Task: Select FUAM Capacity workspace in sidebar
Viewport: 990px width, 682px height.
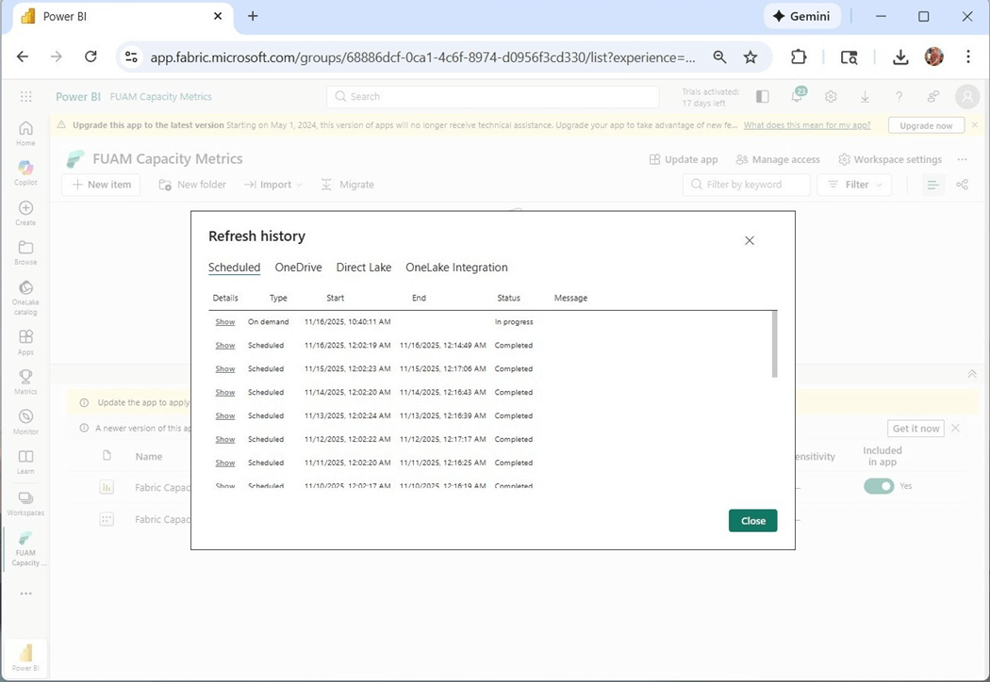Action: (25, 548)
